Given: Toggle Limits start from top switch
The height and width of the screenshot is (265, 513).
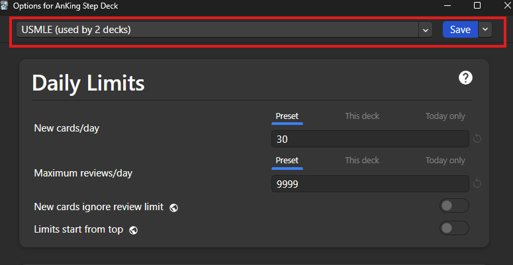Looking at the screenshot, I should click(x=455, y=229).
